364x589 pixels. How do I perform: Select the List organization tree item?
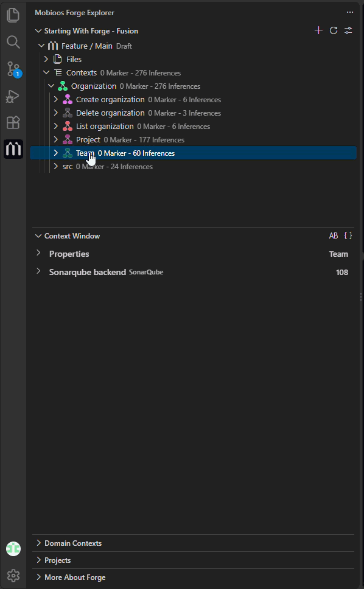point(105,126)
